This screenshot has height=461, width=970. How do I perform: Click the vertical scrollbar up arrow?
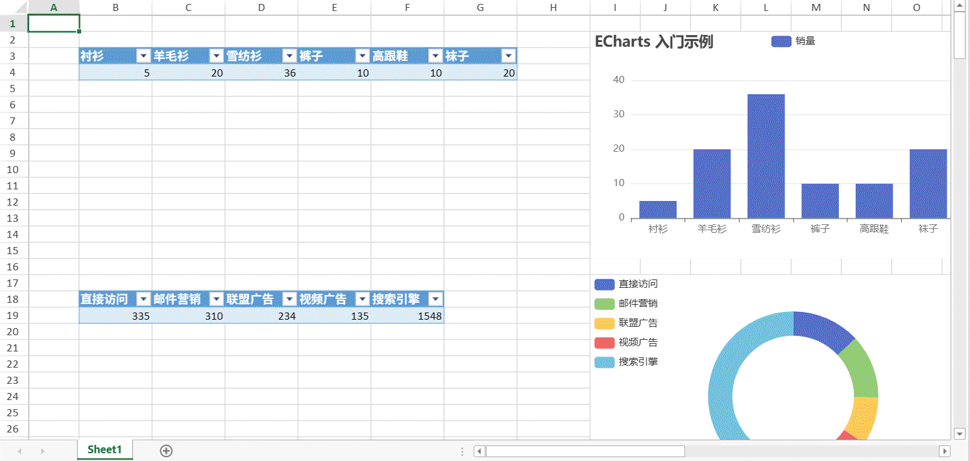[x=960, y=6]
